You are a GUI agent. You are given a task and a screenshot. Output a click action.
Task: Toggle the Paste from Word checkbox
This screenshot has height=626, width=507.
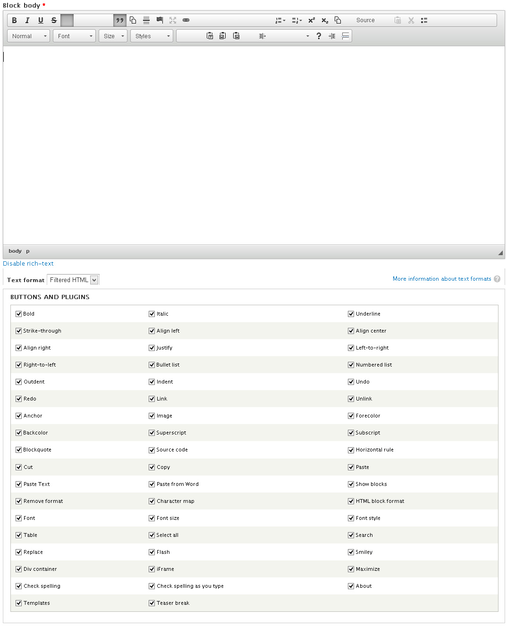coord(152,484)
